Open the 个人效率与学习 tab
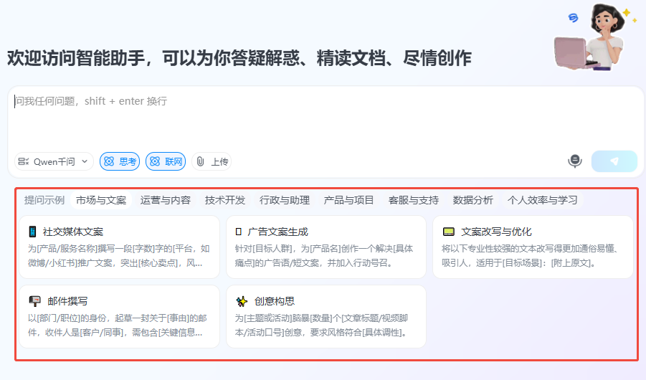Screen dimensions: 646x380 tap(542, 200)
